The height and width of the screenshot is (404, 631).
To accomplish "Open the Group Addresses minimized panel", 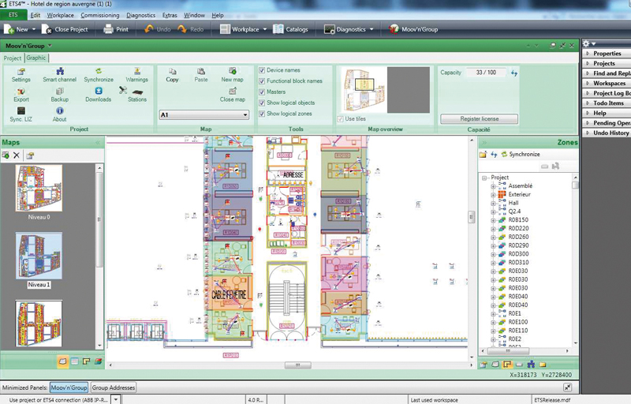I will 114,387.
